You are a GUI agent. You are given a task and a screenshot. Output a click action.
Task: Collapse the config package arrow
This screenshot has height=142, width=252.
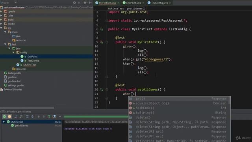click(13, 52)
